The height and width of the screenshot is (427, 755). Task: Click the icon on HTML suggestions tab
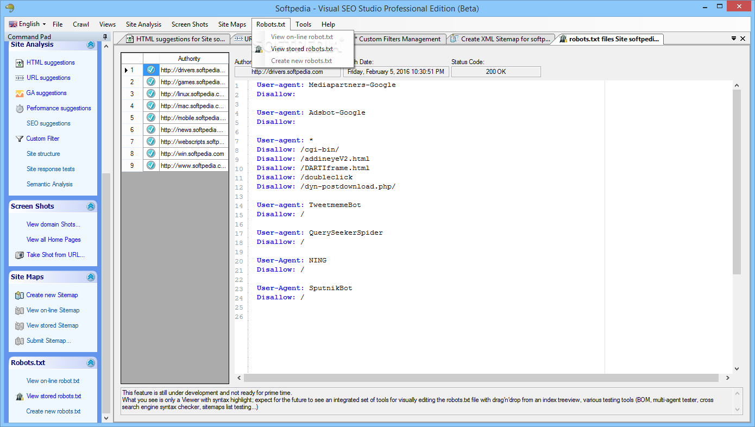[130, 39]
